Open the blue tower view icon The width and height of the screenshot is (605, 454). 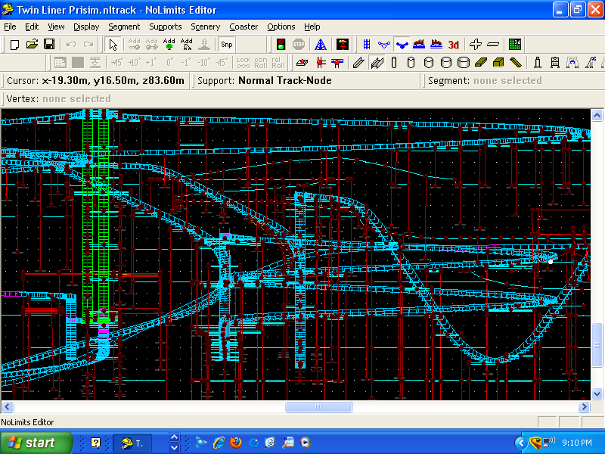tap(320, 45)
